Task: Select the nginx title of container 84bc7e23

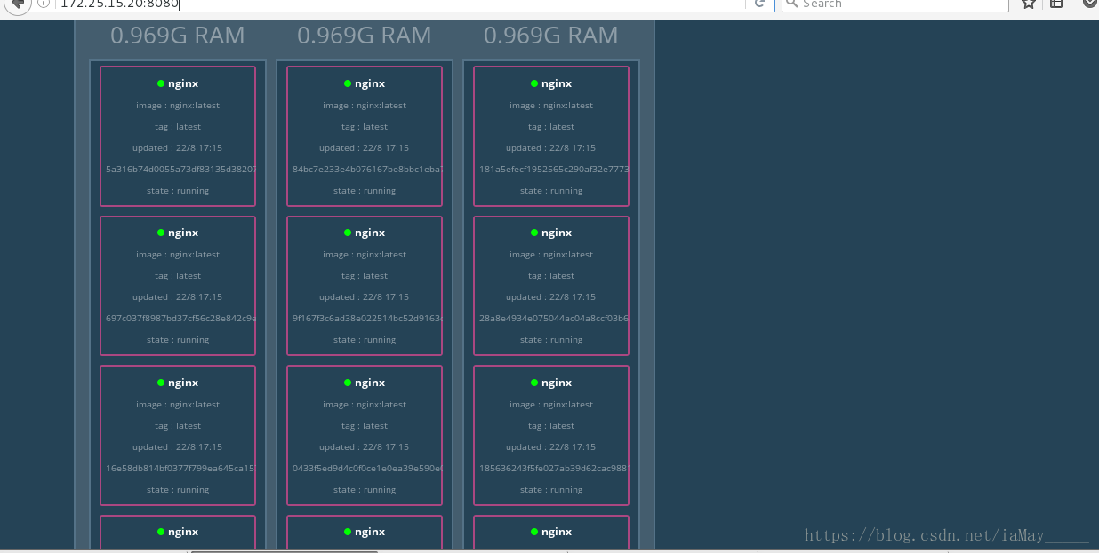Action: pyautogui.click(x=370, y=83)
